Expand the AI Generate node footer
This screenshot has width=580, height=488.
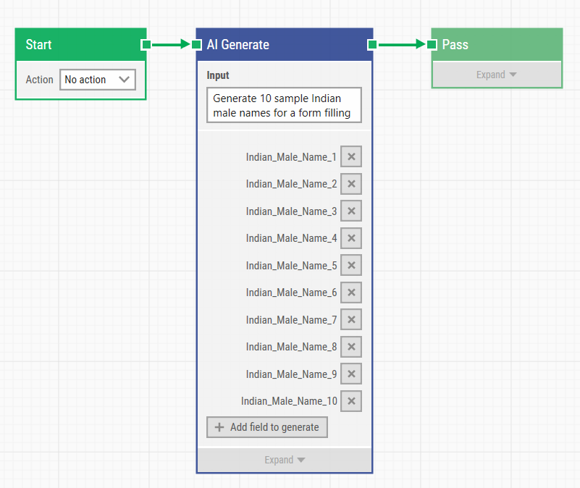click(x=285, y=460)
